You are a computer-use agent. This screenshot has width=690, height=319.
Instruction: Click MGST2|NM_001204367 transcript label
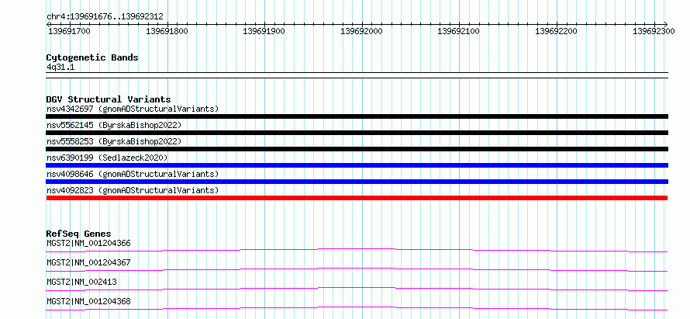pyautogui.click(x=88, y=262)
